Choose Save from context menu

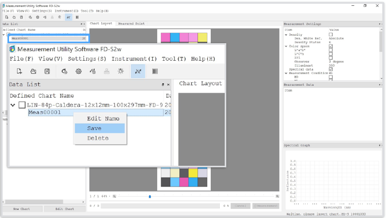point(100,128)
